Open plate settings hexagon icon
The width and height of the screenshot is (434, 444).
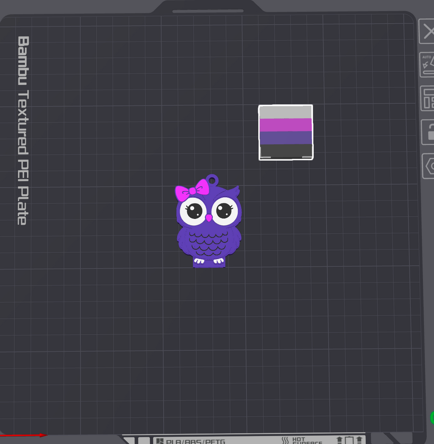pyautogui.click(x=428, y=166)
